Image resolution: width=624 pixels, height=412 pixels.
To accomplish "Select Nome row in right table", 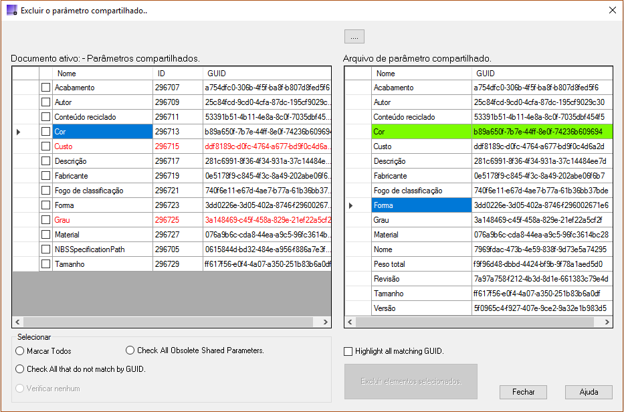I will (479, 249).
